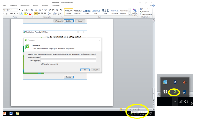This screenshot has width=197, height=120.
Task: Check Mémoriser mon identité box
Action: tap(42, 64)
